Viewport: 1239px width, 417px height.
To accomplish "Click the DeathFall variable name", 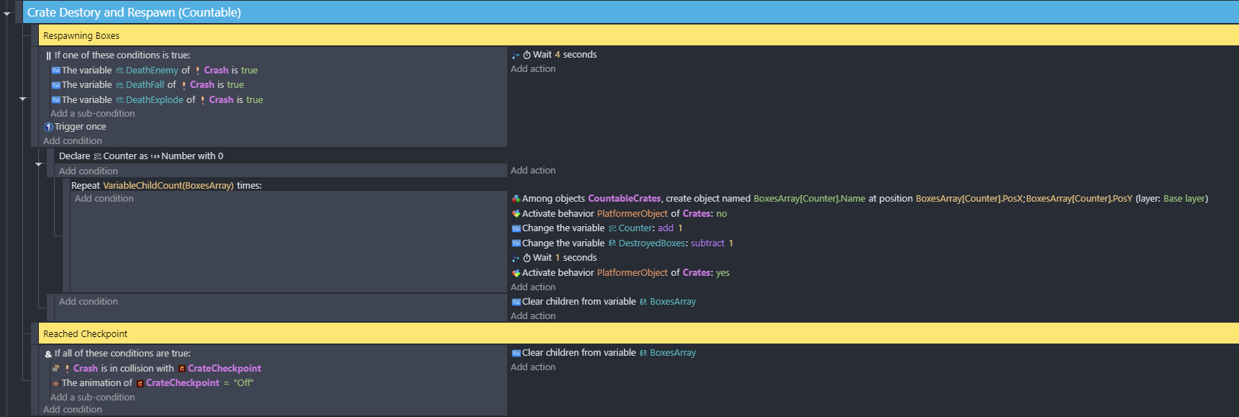I will click(145, 85).
